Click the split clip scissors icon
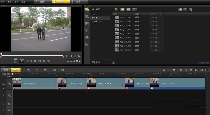Viewport: 210px width, 115px height. pyautogui.click(x=75, y=56)
